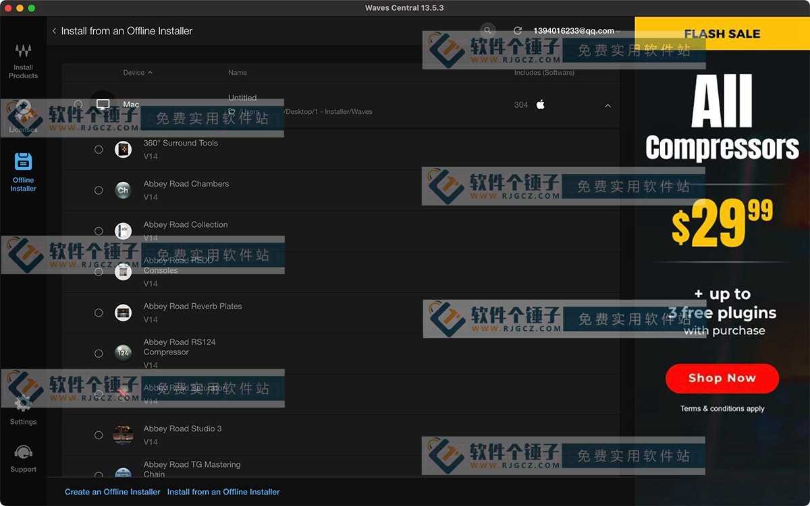
Task: Select the 360° Surround Tools radio button
Action: (99, 150)
